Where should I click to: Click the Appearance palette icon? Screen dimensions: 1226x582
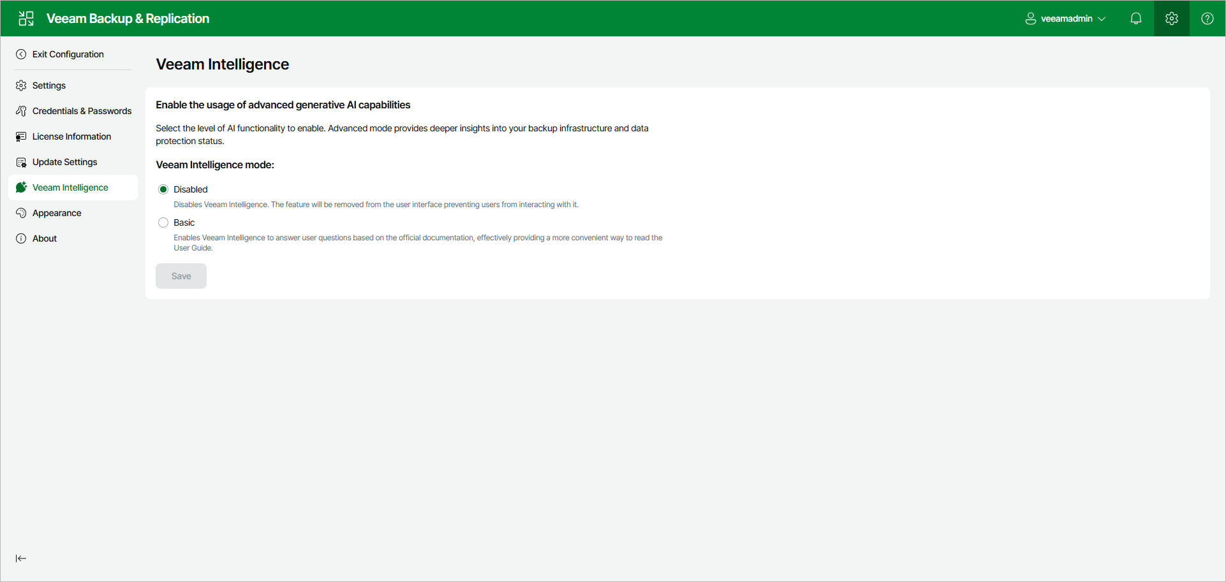point(21,213)
